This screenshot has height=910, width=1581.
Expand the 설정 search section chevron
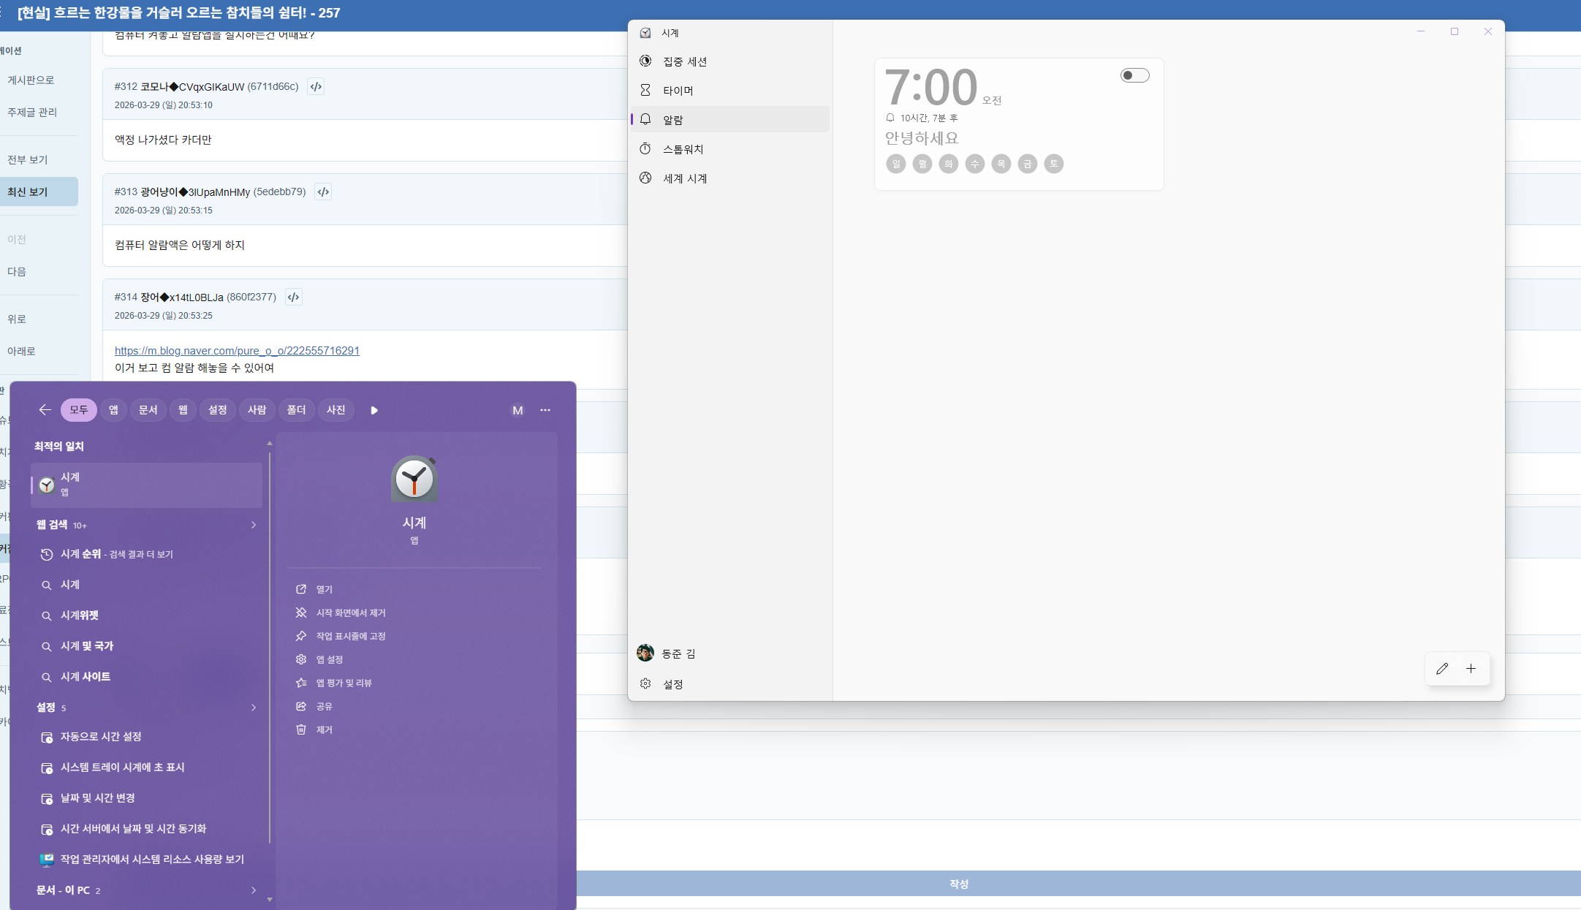click(x=254, y=708)
